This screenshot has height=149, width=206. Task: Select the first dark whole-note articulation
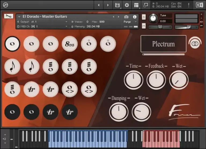click(x=12, y=112)
